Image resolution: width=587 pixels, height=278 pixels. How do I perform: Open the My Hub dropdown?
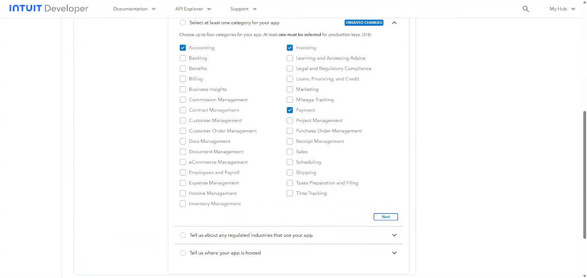pos(562,9)
